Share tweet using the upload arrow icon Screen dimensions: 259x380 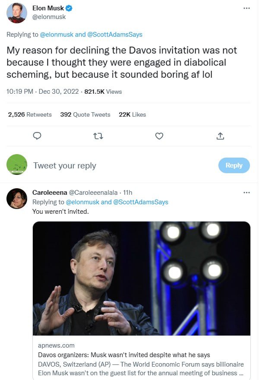coord(220,136)
